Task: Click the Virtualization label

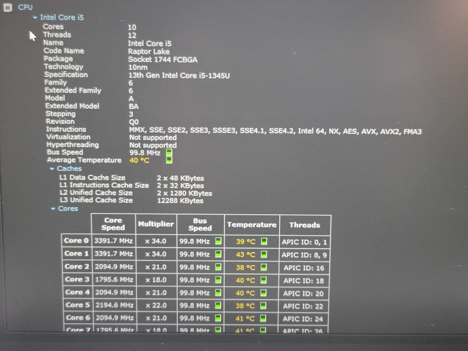Action: [x=68, y=137]
